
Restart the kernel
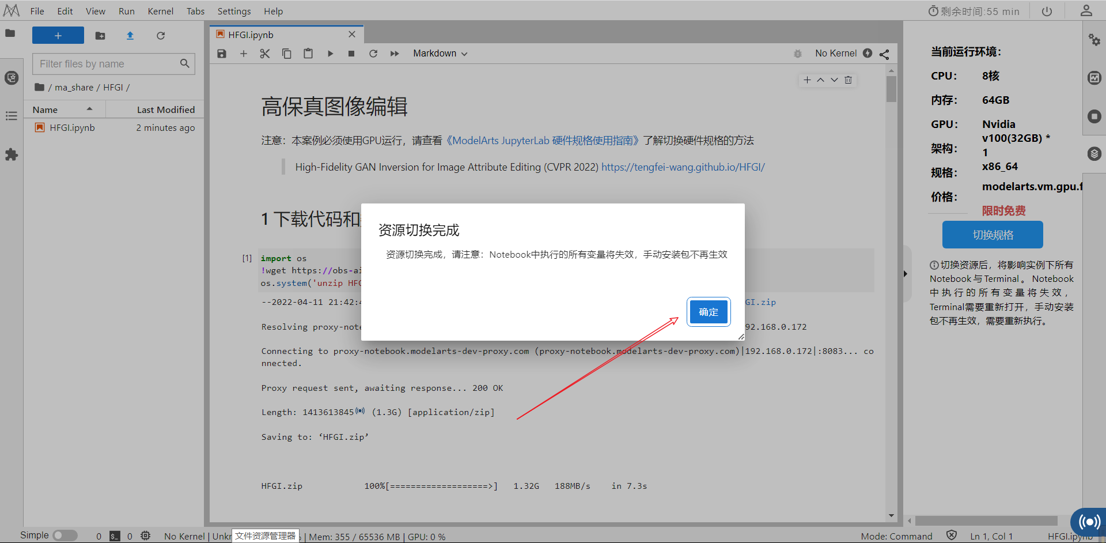click(373, 54)
